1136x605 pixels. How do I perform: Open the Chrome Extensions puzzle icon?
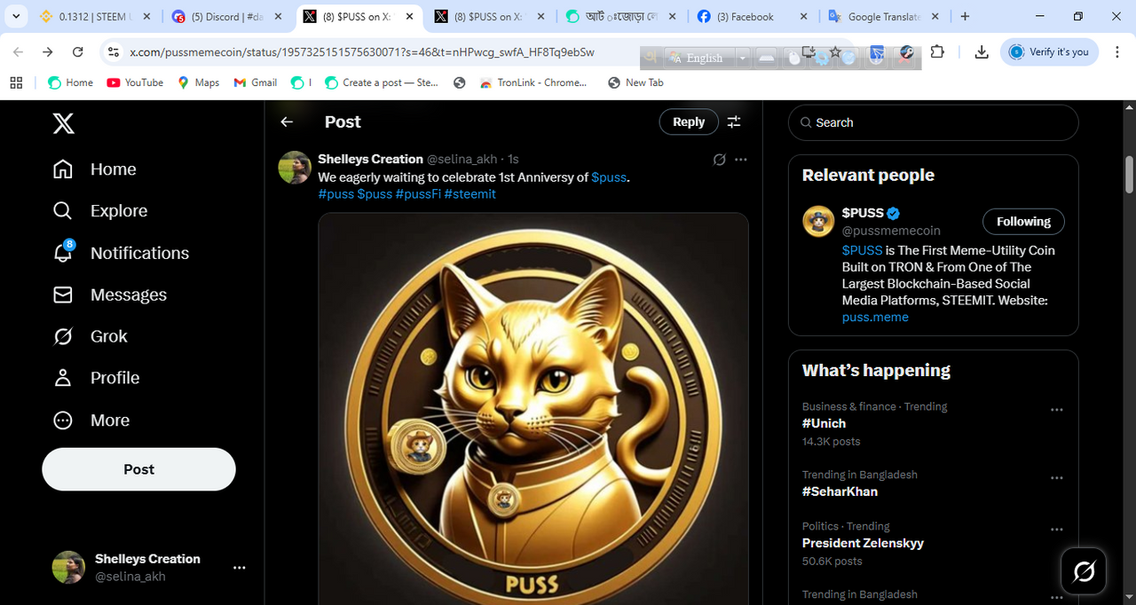coord(937,52)
